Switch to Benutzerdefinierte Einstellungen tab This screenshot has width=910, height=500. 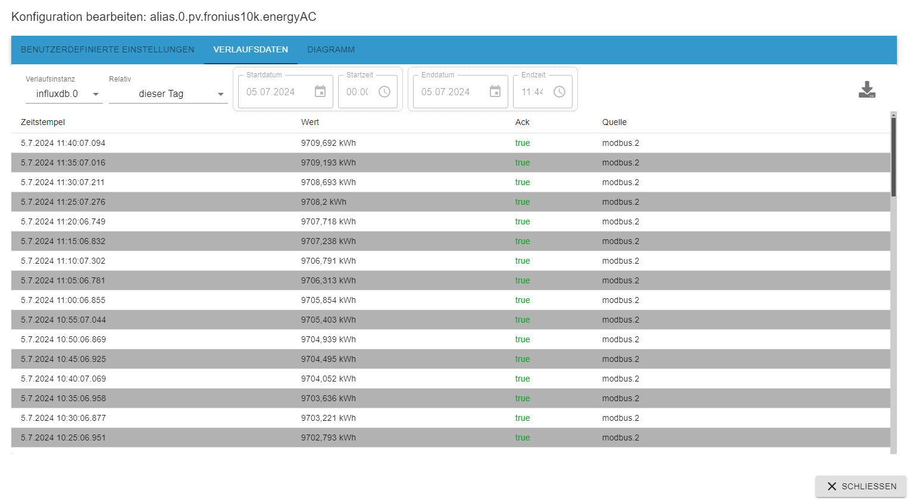click(x=108, y=50)
